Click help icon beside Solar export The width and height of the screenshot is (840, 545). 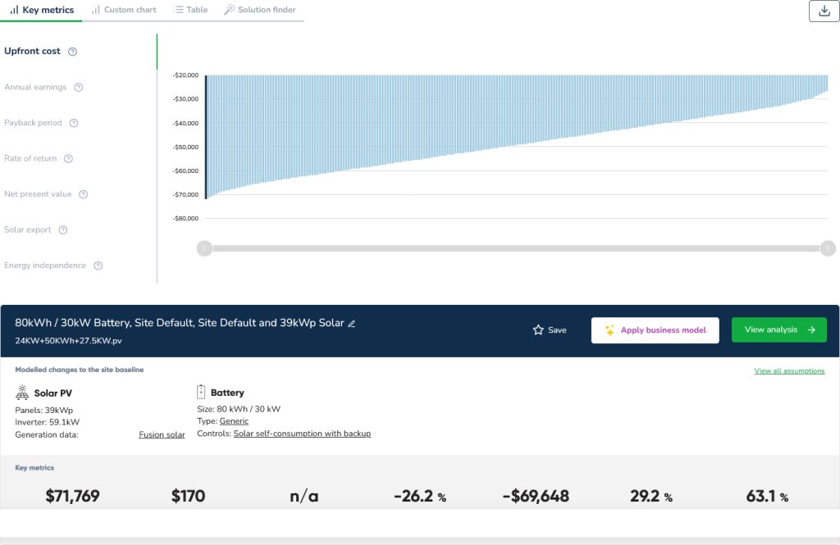[62, 230]
